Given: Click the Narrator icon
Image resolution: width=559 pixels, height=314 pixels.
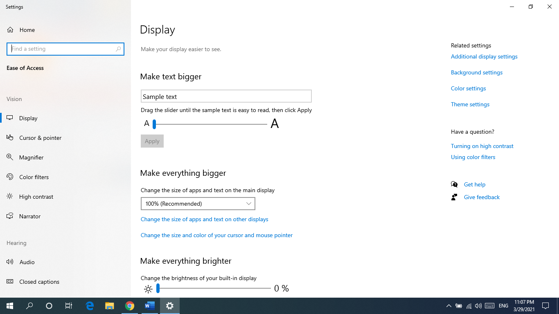Looking at the screenshot, I should 9,216.
